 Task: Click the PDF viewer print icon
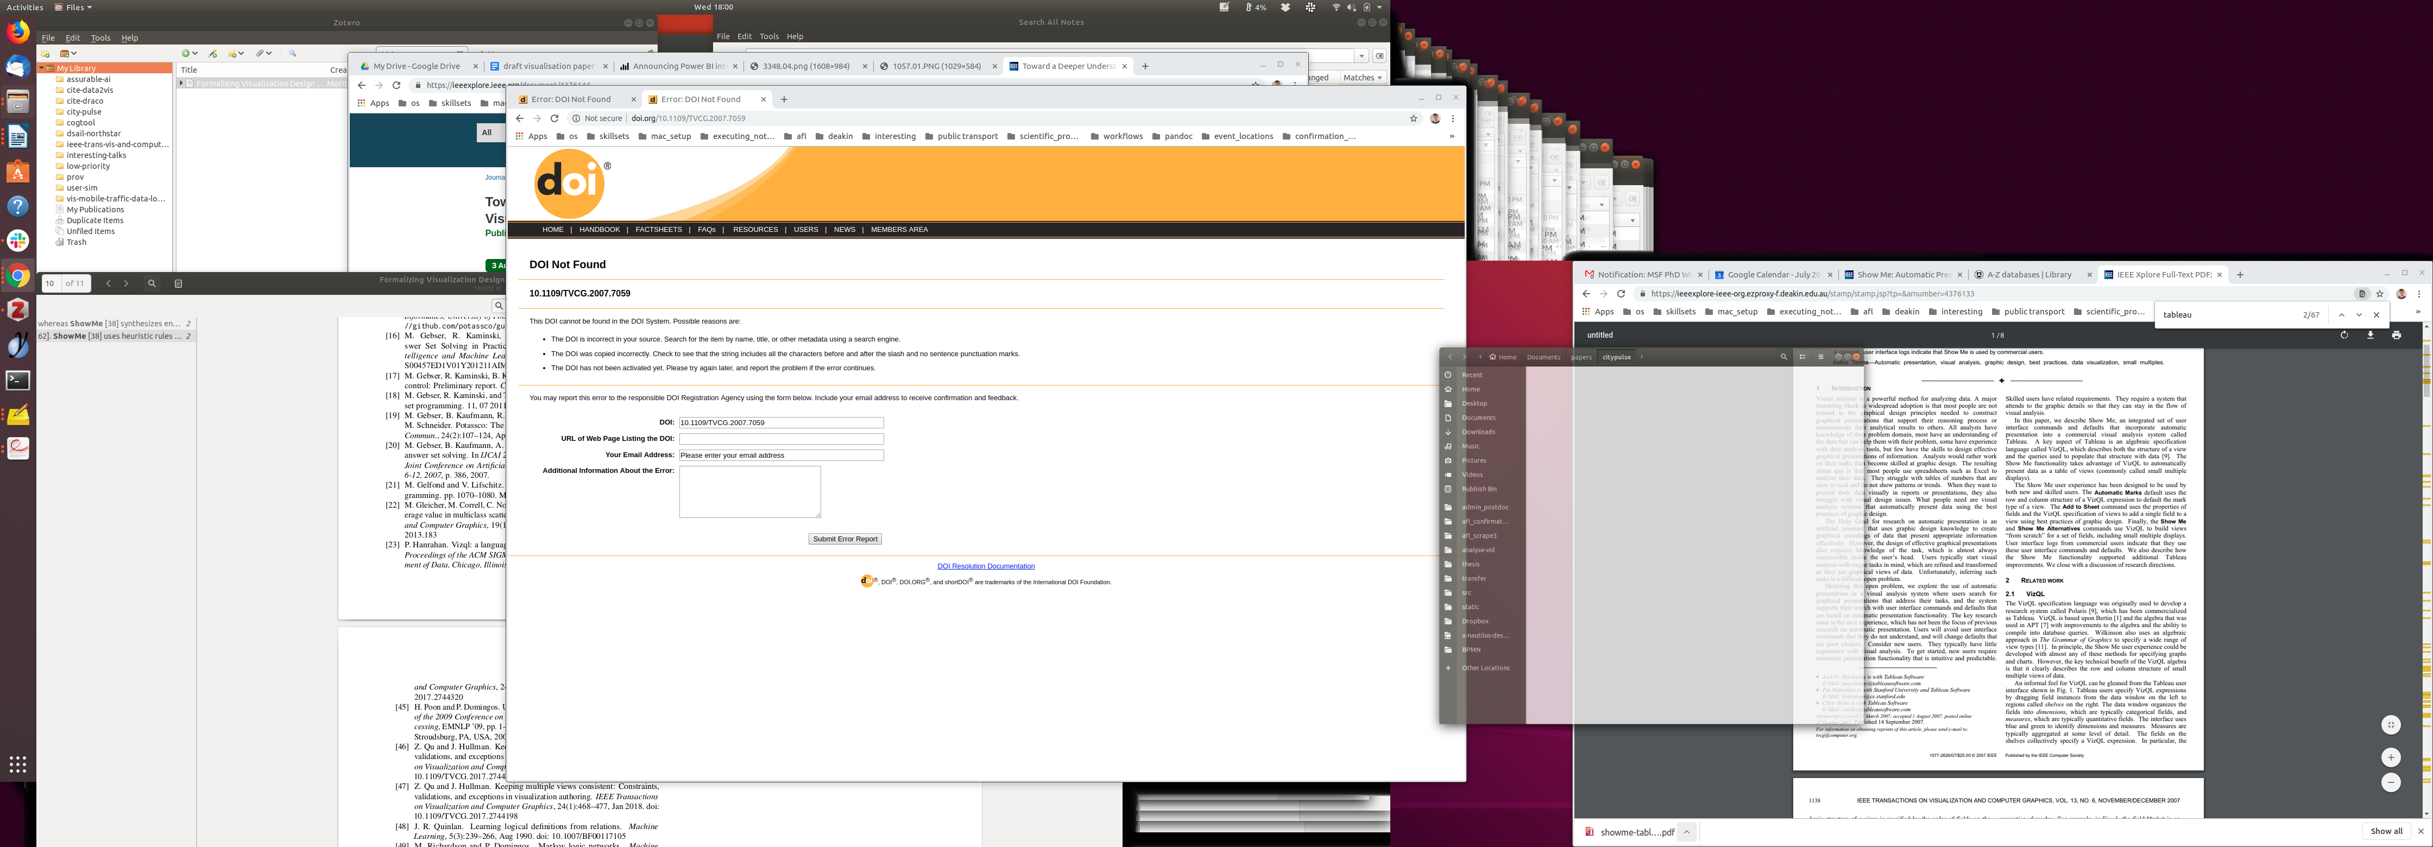(2396, 335)
